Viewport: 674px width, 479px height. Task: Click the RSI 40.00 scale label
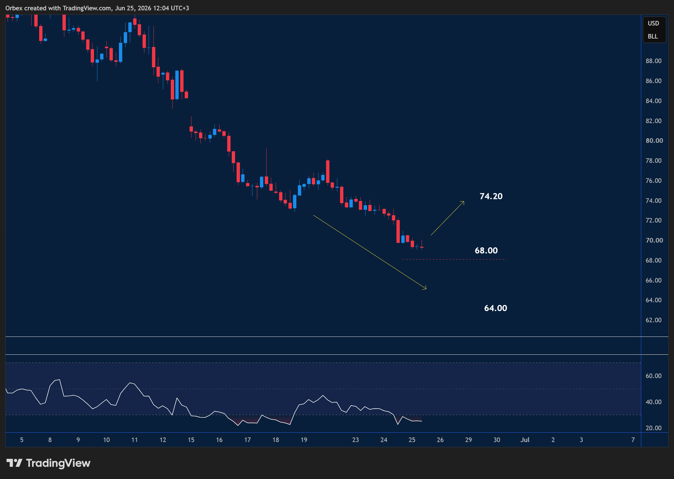[654, 402]
